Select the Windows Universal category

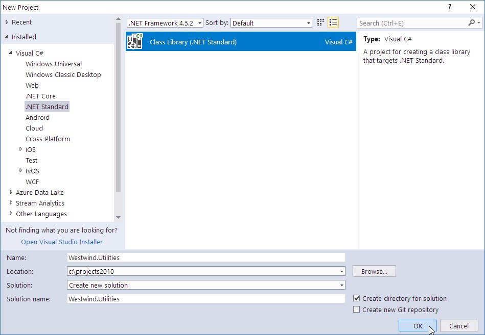point(53,64)
